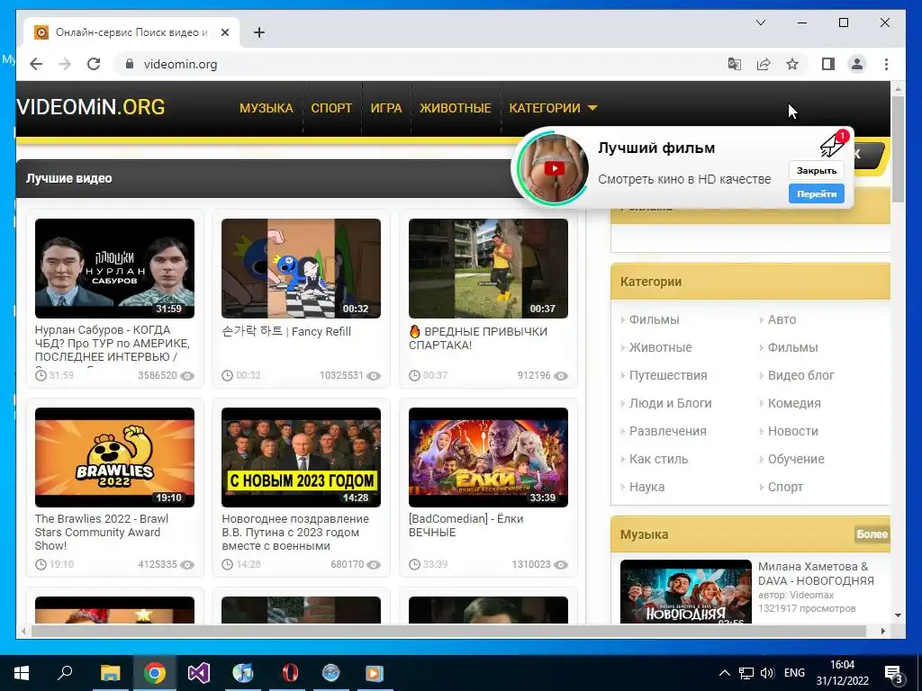Open Visual Studio from taskbar
Screen dimensions: 922x691
point(199,673)
